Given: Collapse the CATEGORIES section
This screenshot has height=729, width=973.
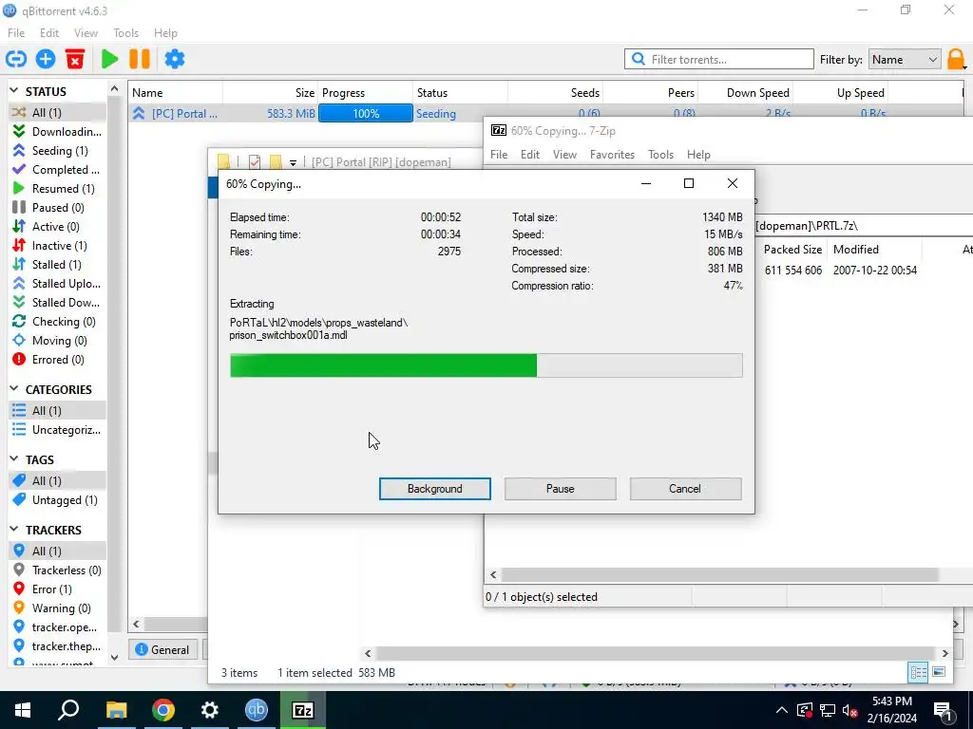Looking at the screenshot, I should (14, 389).
